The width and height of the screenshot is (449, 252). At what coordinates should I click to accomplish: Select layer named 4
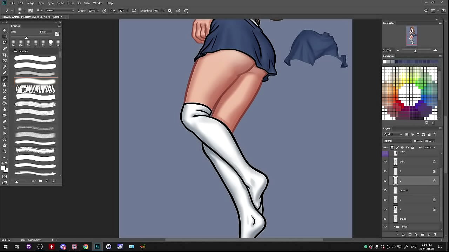click(410, 171)
